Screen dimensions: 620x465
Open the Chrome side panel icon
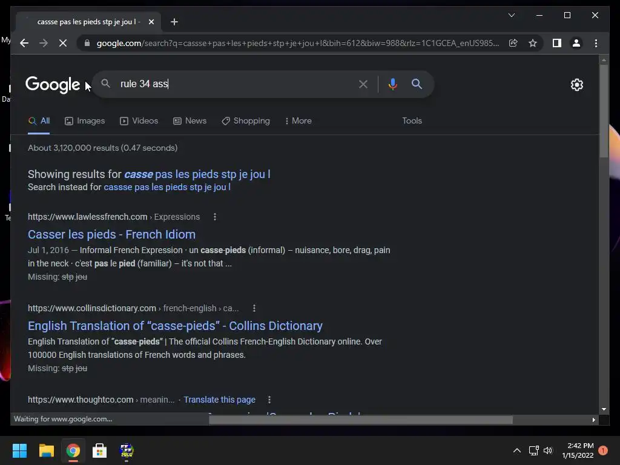coord(557,43)
